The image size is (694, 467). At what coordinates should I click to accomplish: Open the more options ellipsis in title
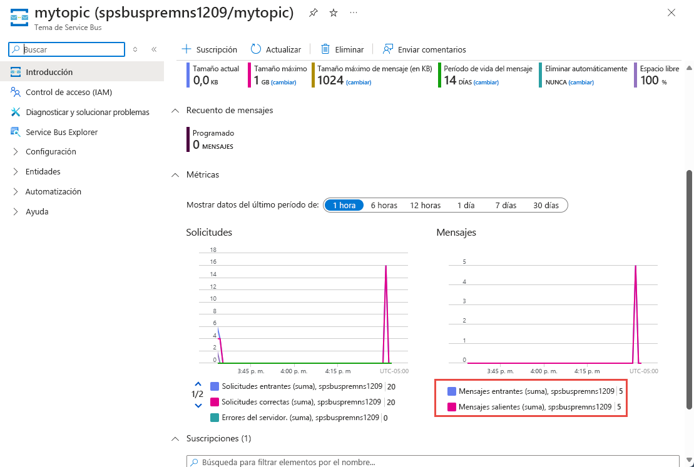353,13
